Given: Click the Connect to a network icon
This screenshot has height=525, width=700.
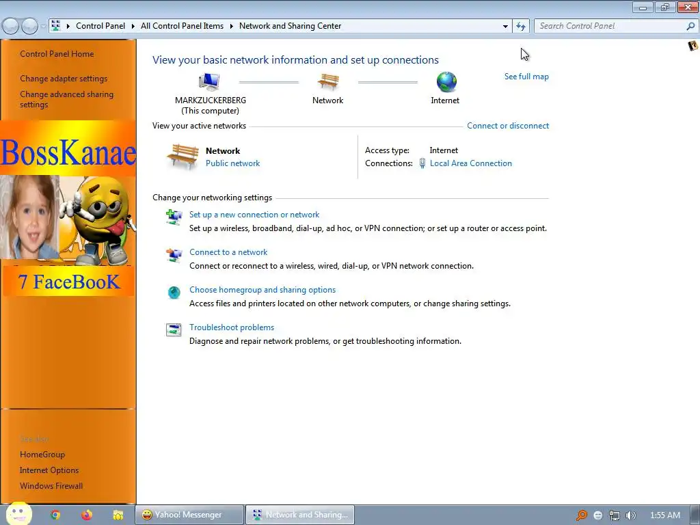Looking at the screenshot, I should pyautogui.click(x=174, y=255).
